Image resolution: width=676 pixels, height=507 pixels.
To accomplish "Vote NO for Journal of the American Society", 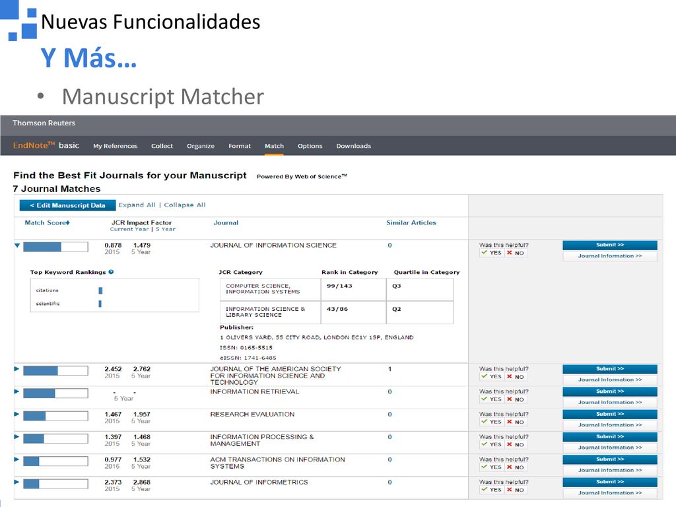I will [x=515, y=377].
